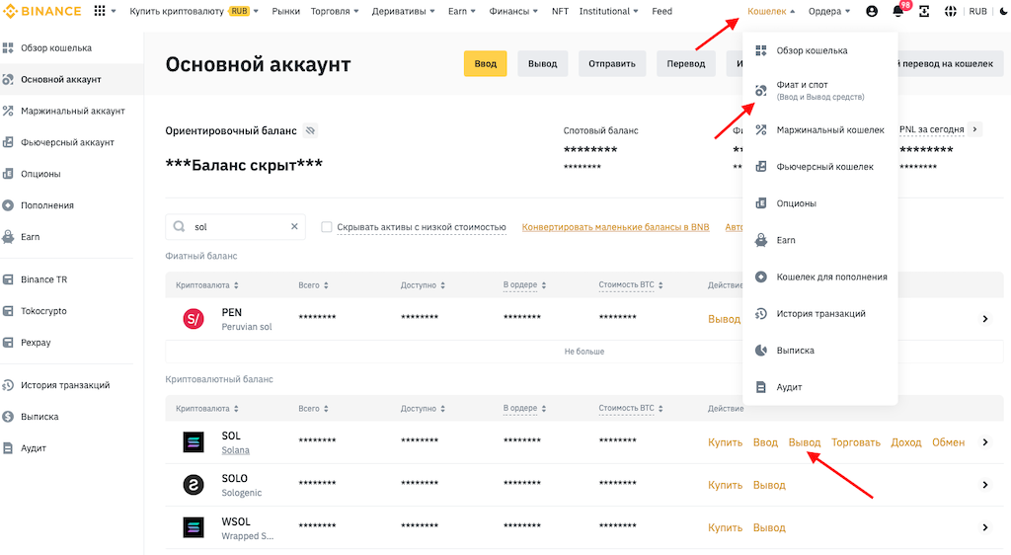The image size is (1011, 555).
Task: Change RUB currency in header
Action: click(978, 11)
